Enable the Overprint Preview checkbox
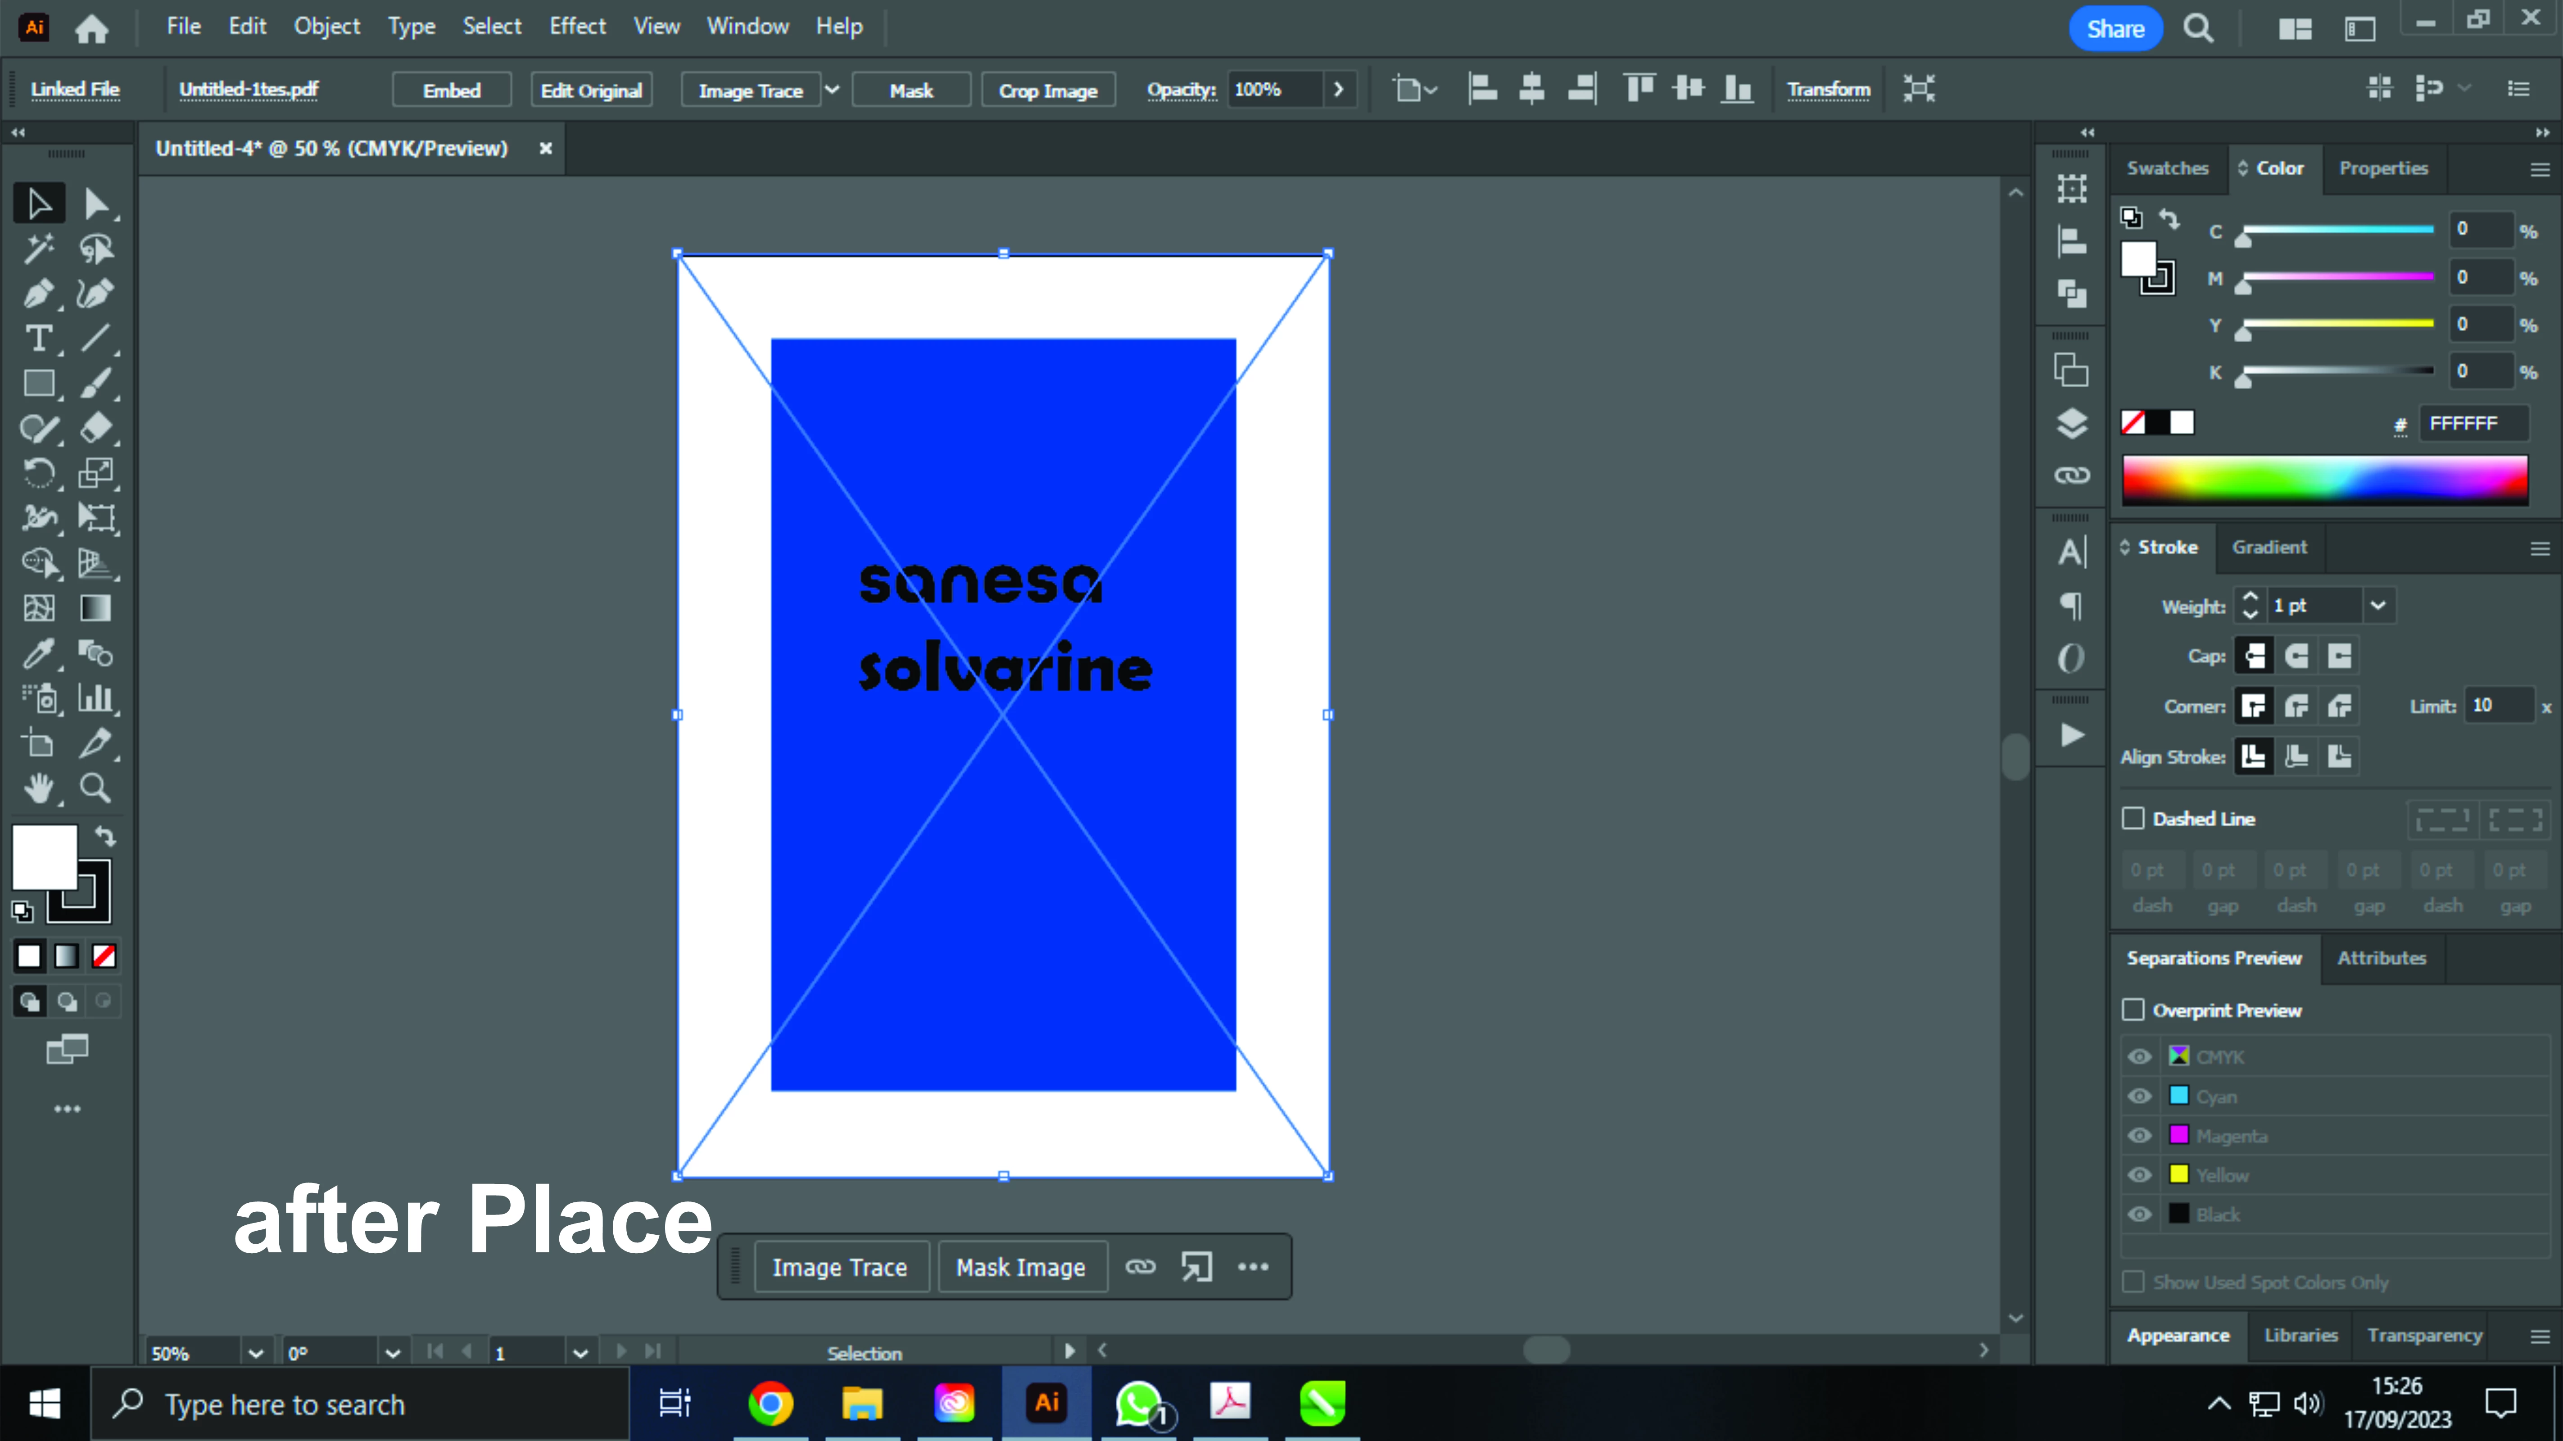2563x1441 pixels. click(x=2133, y=1010)
